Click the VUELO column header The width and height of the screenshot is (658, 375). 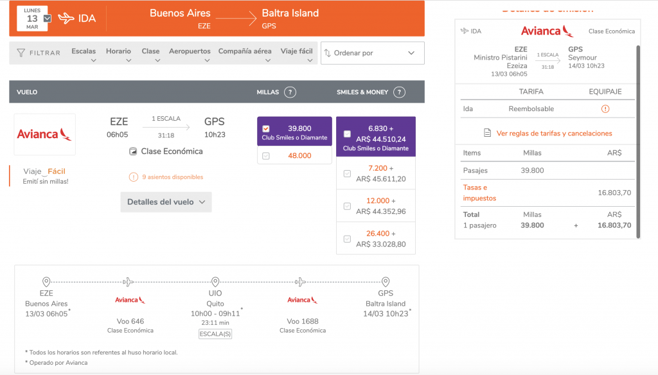27,92
